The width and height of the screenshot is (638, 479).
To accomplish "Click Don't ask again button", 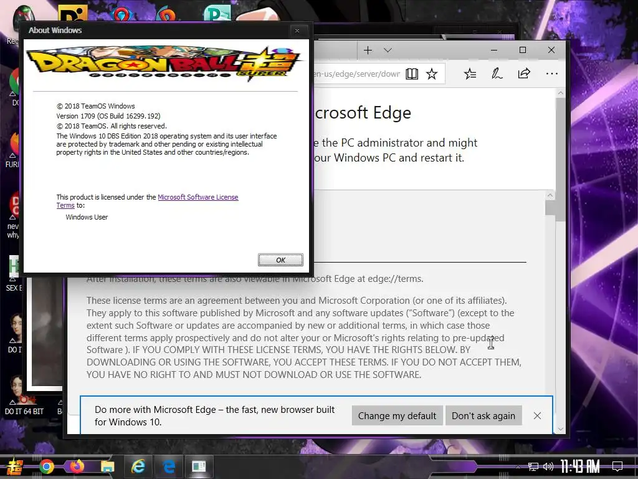I will 483,415.
